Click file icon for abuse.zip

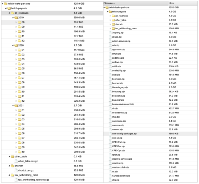click(x=110, y=37)
